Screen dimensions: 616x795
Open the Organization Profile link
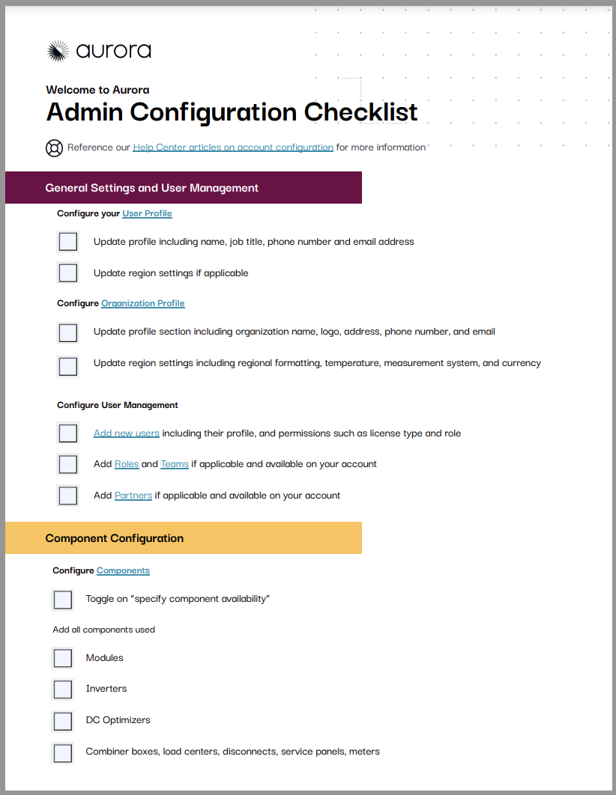click(143, 303)
